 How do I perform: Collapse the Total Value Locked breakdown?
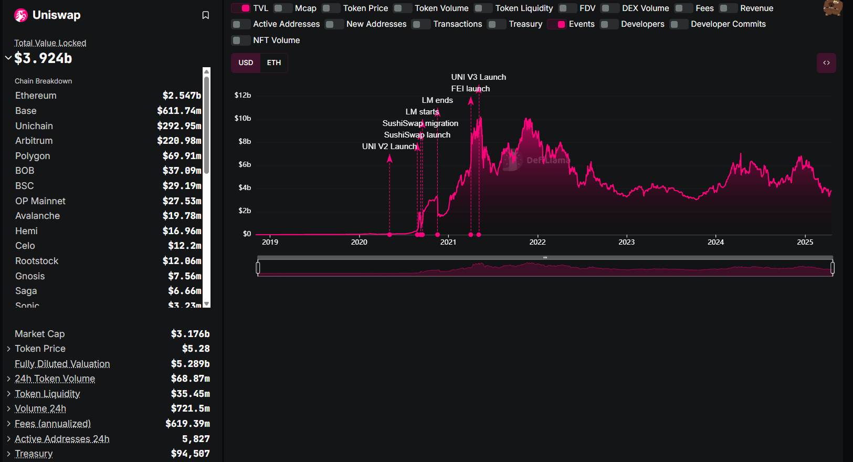(8, 58)
